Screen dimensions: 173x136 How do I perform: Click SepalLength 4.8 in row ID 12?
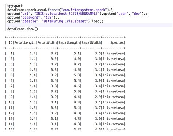point(77,113)
